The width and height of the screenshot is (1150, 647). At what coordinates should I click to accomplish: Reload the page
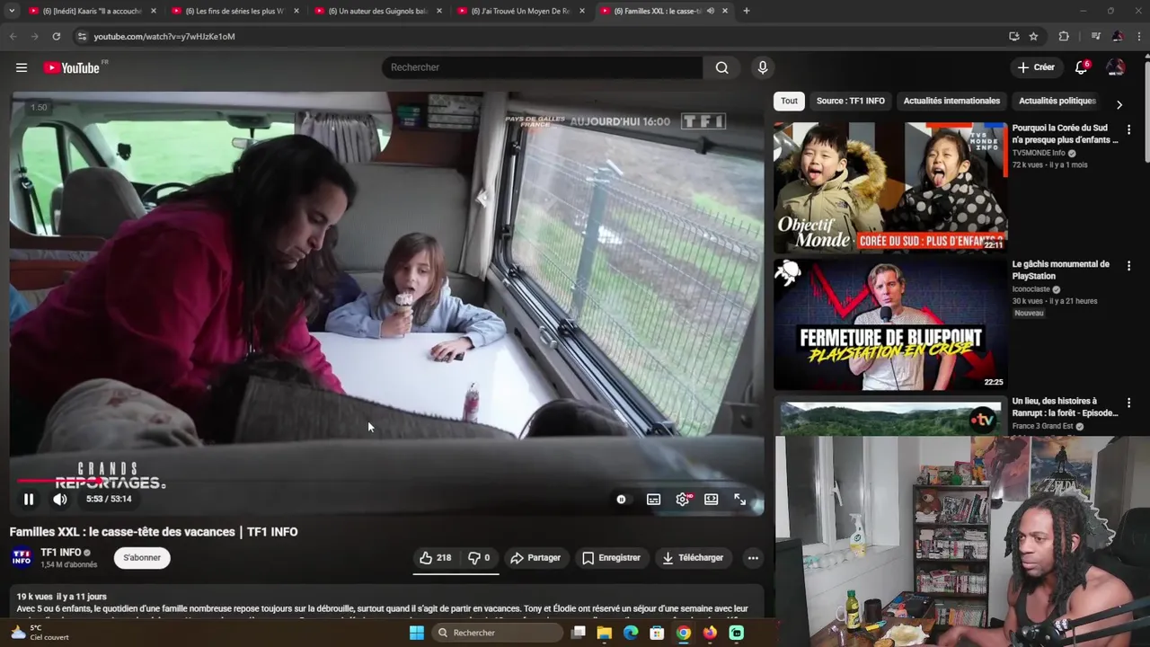pyautogui.click(x=56, y=36)
